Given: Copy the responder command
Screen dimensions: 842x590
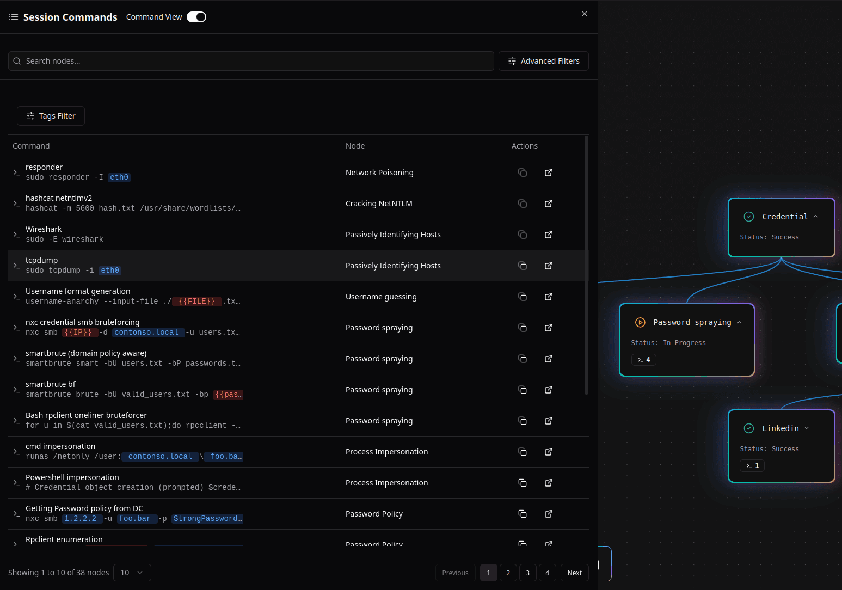Looking at the screenshot, I should point(523,173).
